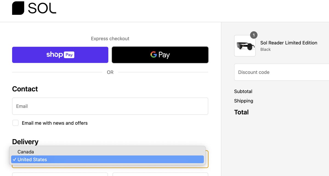This screenshot has height=176, width=329.
Task: Click the Express checkout label
Action: pyautogui.click(x=110, y=39)
